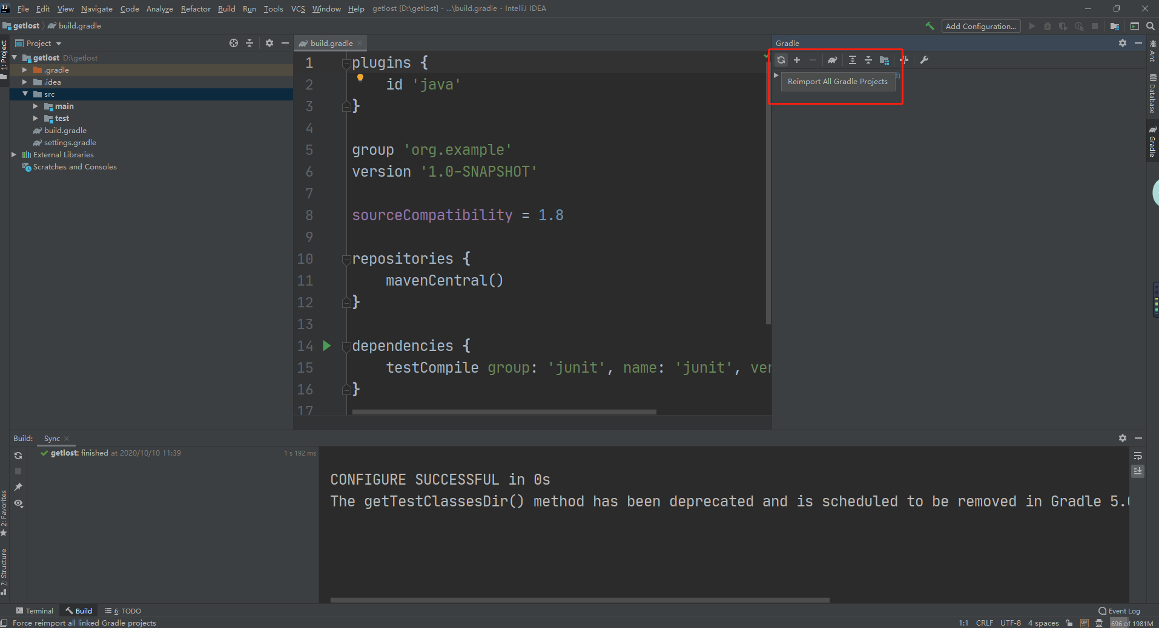Toggle scroll to end in Build output
This screenshot has height=628, width=1159.
pyautogui.click(x=1138, y=471)
